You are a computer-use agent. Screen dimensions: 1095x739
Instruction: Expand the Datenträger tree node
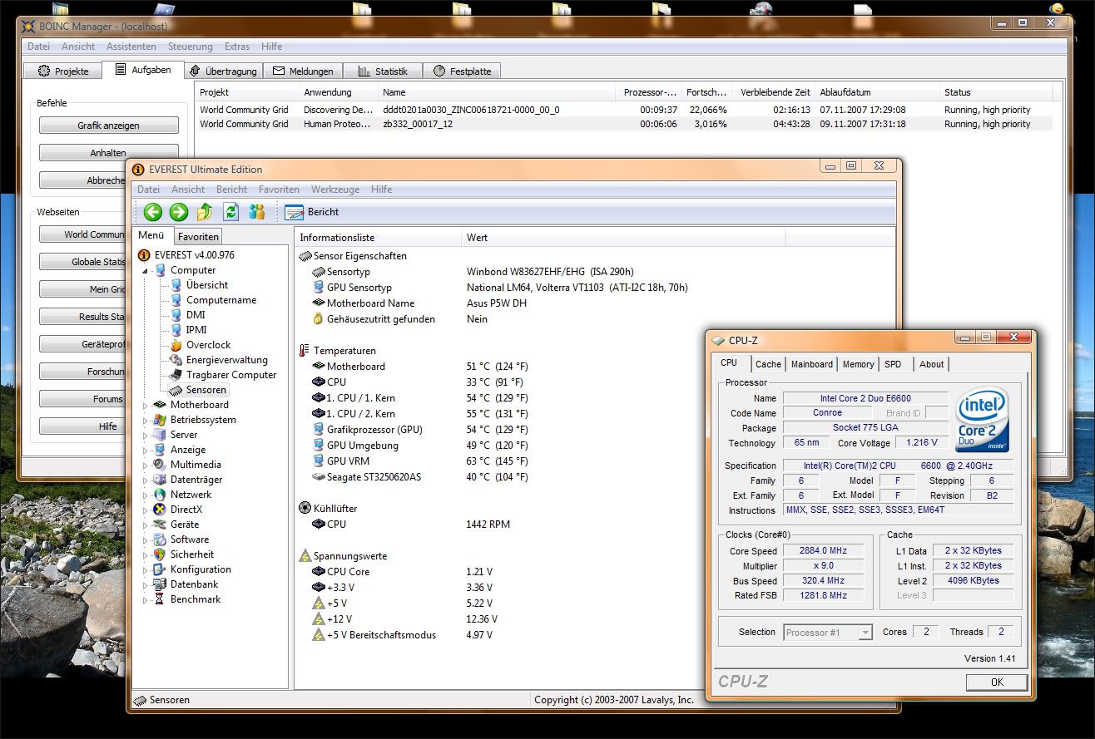pos(146,480)
